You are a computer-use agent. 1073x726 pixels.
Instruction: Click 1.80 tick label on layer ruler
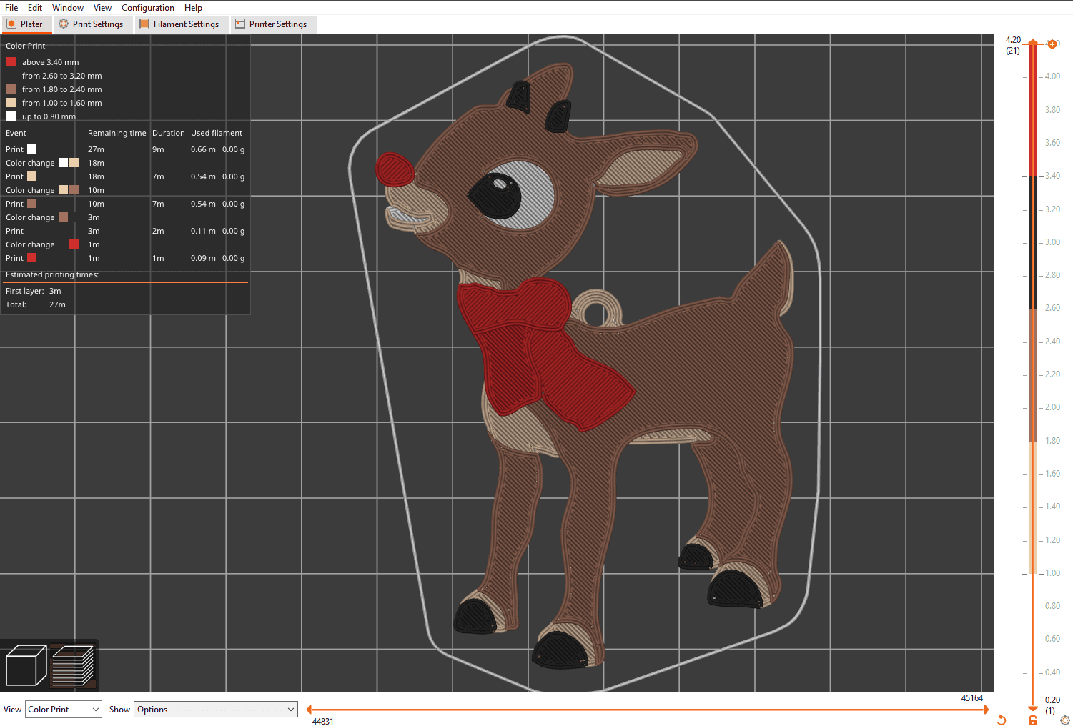pos(1052,441)
